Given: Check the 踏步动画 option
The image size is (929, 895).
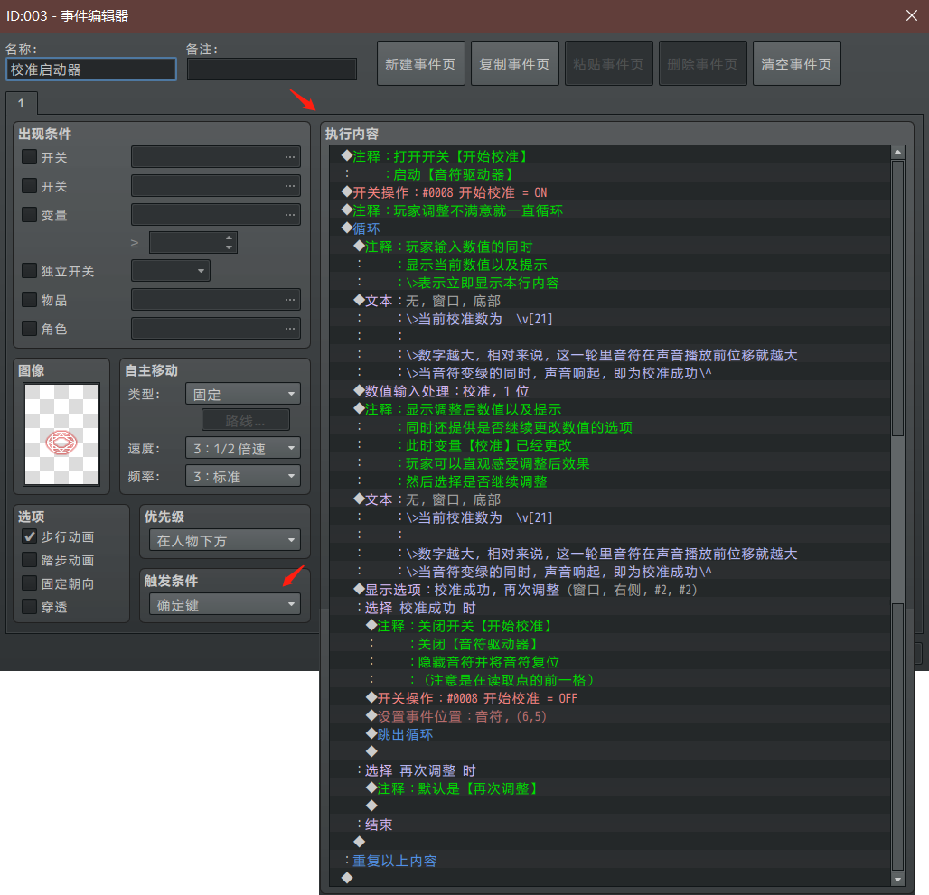Looking at the screenshot, I should [29, 560].
